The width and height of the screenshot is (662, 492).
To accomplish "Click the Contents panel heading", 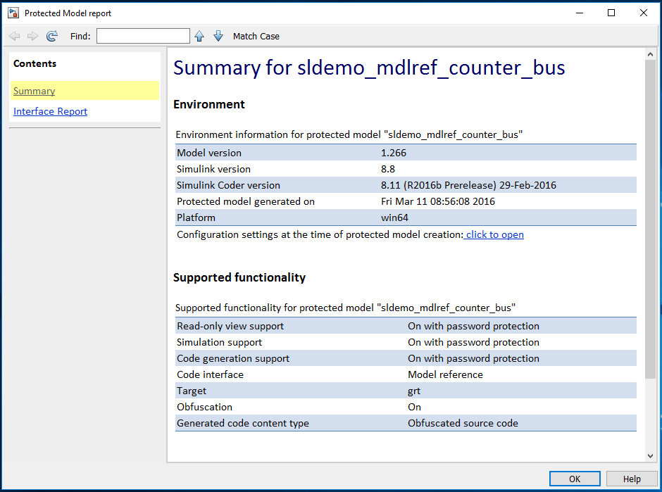I will click(35, 64).
